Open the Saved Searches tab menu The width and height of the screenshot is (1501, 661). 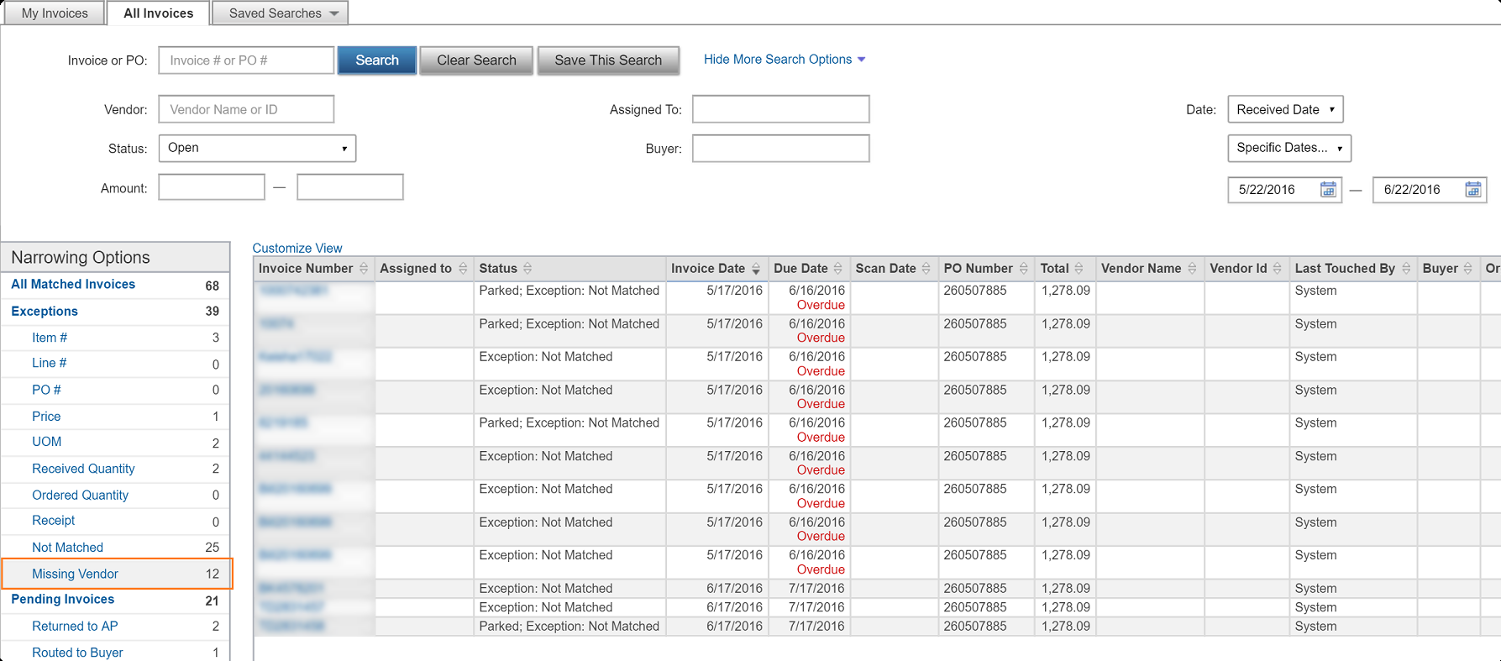[280, 13]
